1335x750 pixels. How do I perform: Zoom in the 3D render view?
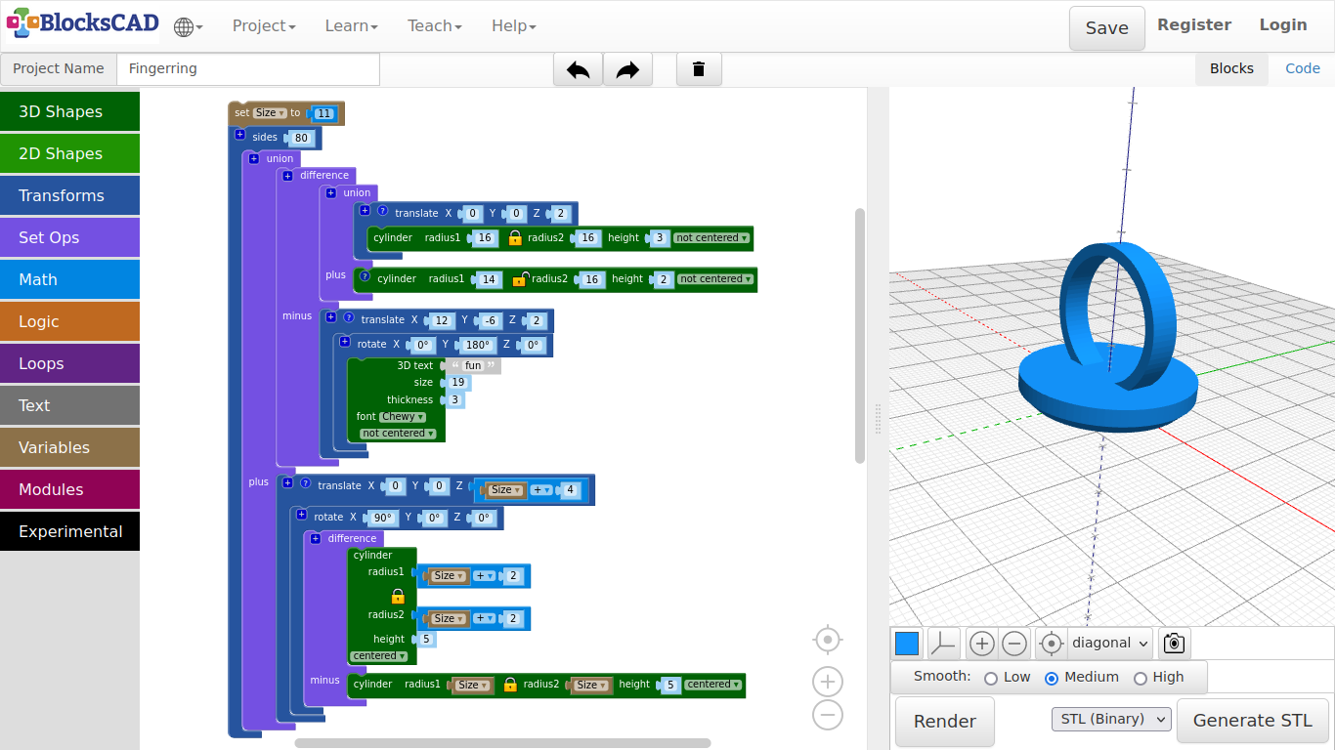pyautogui.click(x=982, y=644)
